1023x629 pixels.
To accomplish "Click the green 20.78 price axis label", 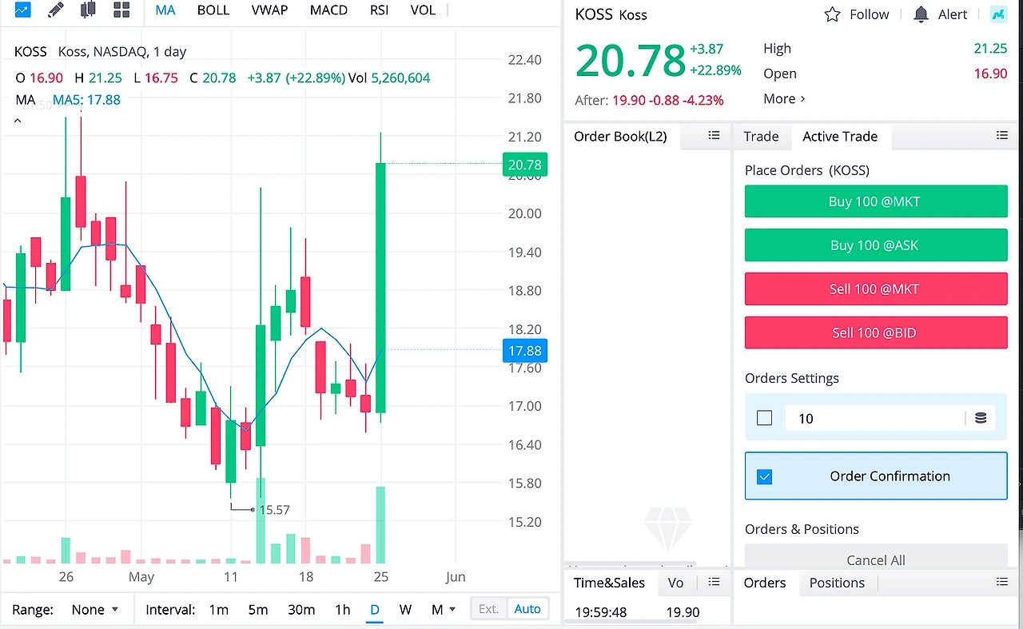I will click(524, 165).
